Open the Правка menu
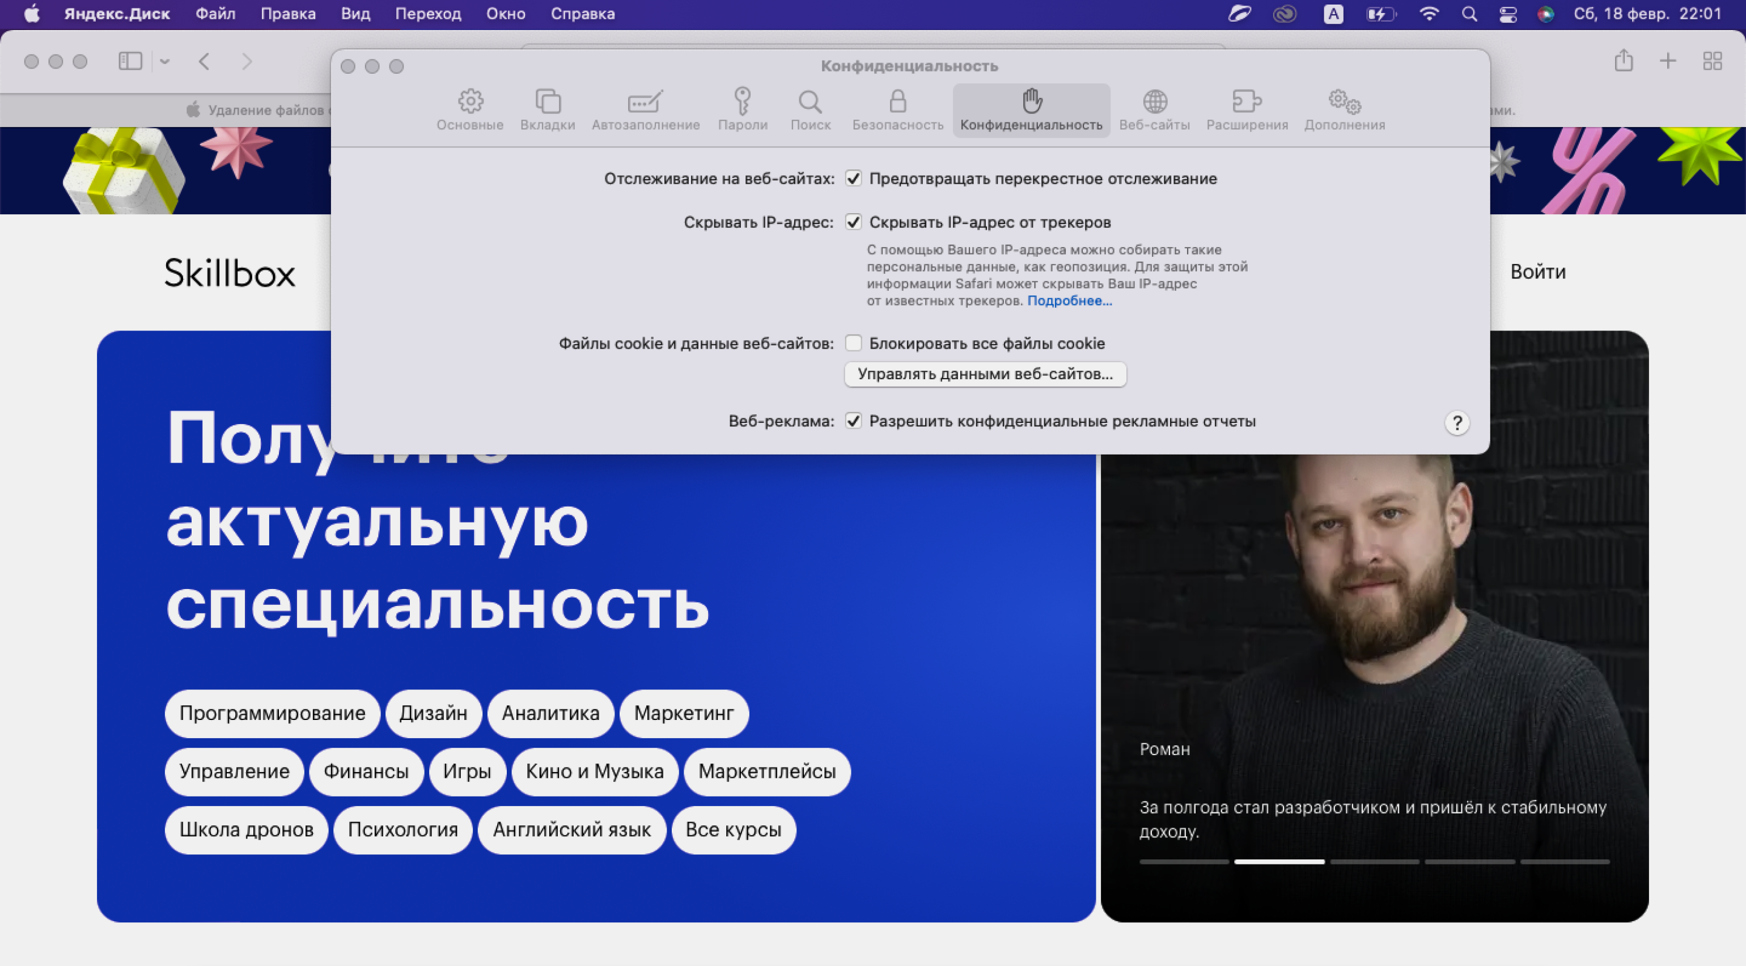The image size is (1746, 966). [x=288, y=14]
